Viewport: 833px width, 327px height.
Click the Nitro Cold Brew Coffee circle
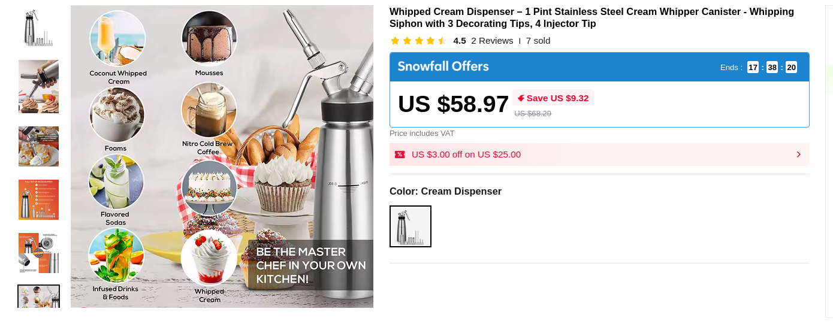pos(209,110)
